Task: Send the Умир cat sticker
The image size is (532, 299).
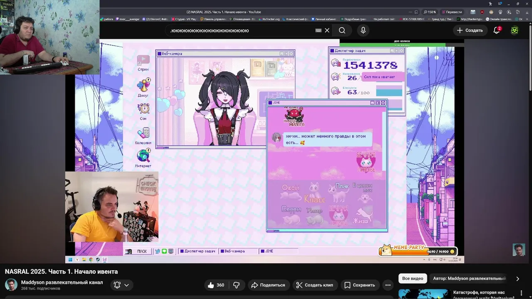Action: 315,216
